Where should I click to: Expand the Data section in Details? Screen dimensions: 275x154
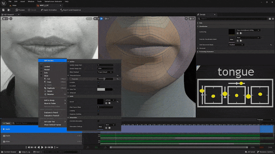tap(198, 23)
